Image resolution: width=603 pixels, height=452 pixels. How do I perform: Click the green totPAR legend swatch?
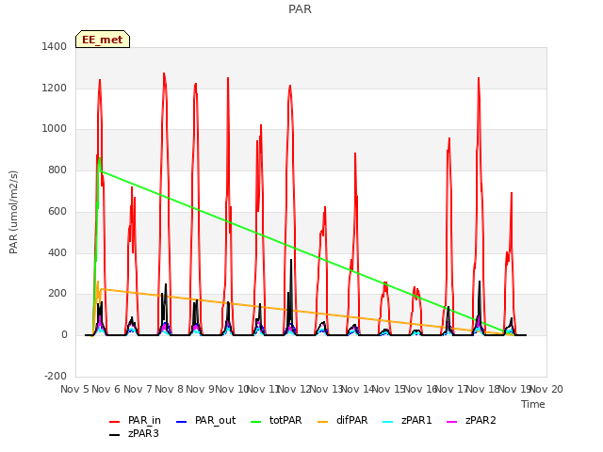coord(255,422)
